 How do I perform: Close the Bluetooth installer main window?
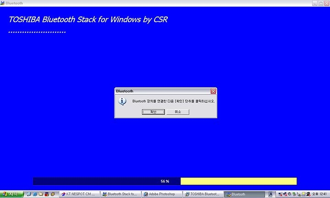click(x=327, y=3)
